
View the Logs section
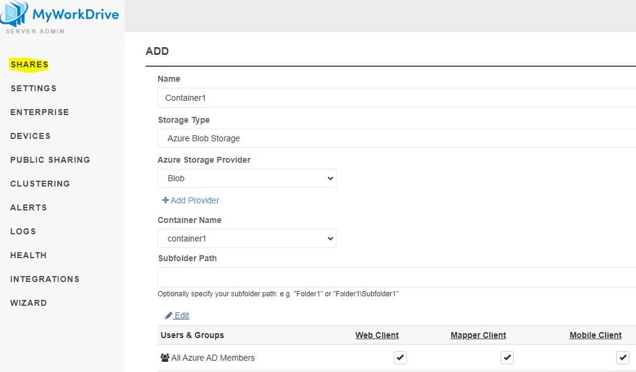pyautogui.click(x=23, y=231)
